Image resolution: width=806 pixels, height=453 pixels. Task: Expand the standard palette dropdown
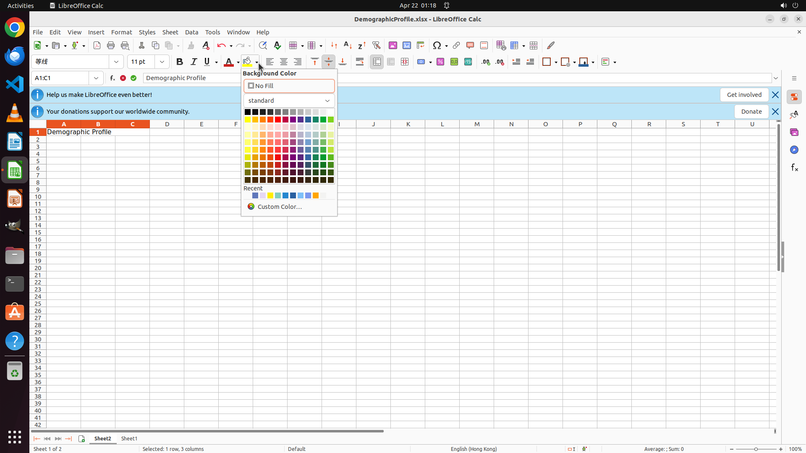(327, 101)
